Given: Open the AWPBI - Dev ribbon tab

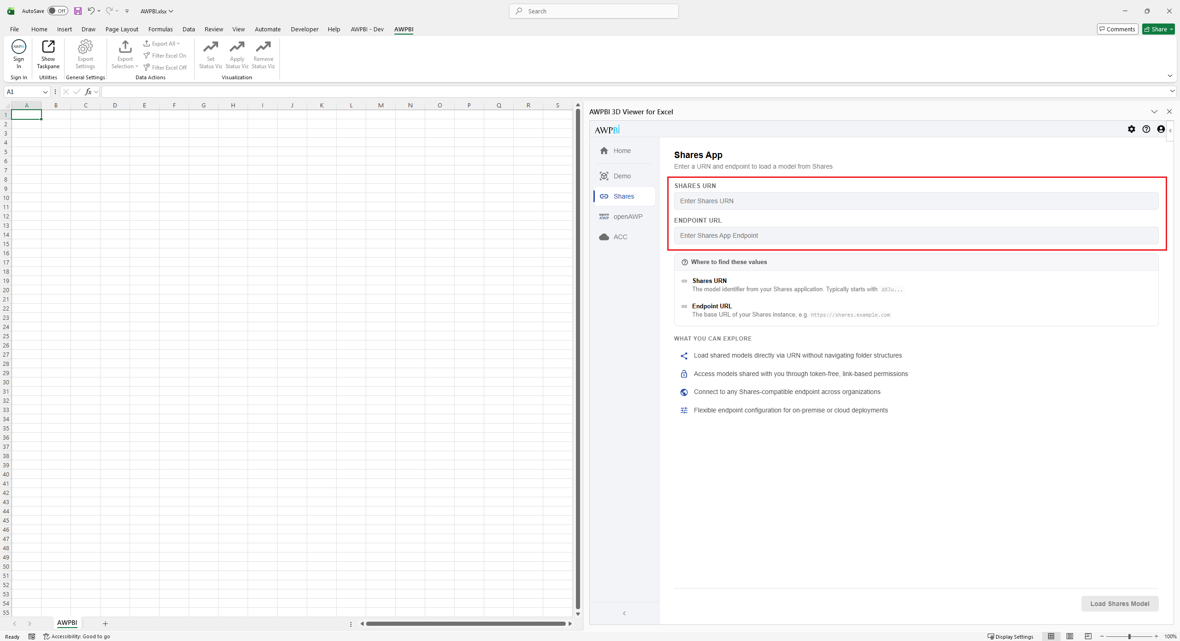Looking at the screenshot, I should 367,29.
